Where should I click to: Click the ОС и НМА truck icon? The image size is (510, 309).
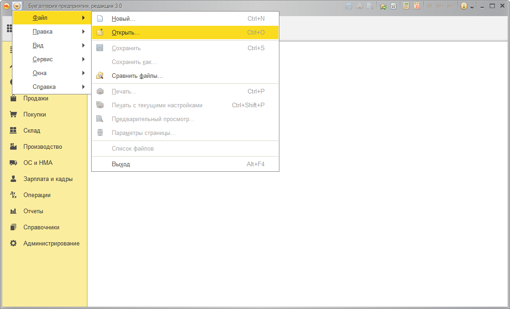[x=13, y=163]
